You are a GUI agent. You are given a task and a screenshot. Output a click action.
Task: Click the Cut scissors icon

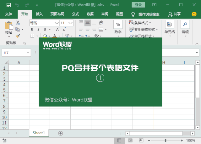click(x=18, y=23)
